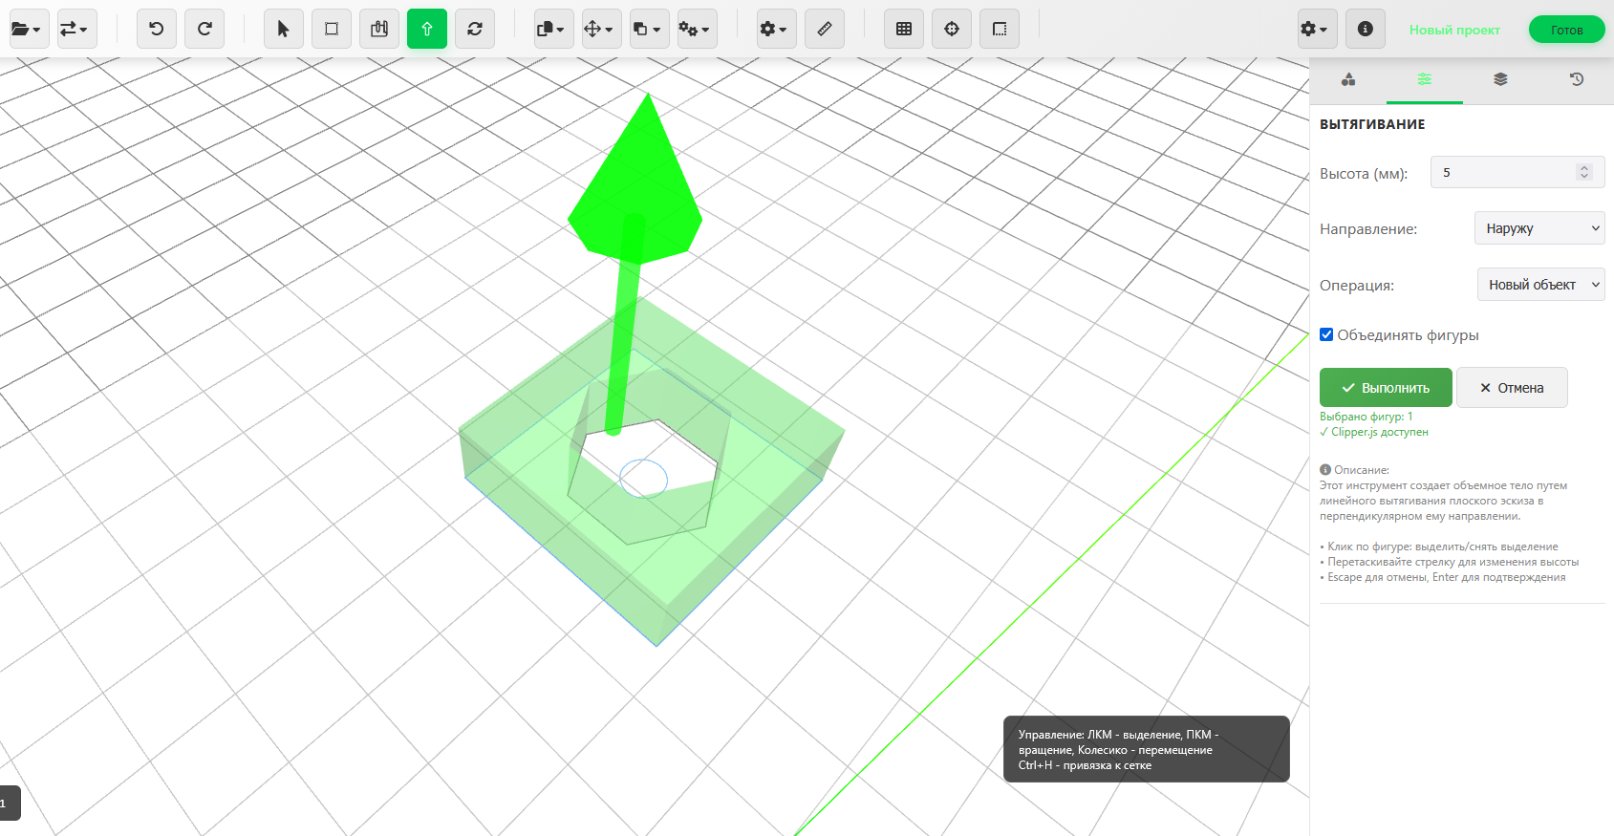Switch to the shapes panel tab
The height and width of the screenshot is (836, 1614).
[1348, 79]
